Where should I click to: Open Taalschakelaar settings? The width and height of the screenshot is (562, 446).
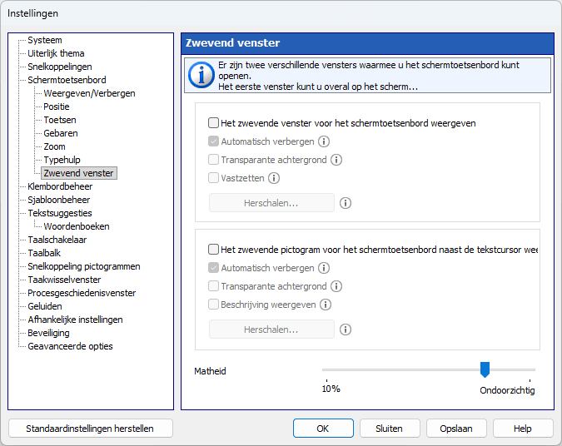point(57,240)
